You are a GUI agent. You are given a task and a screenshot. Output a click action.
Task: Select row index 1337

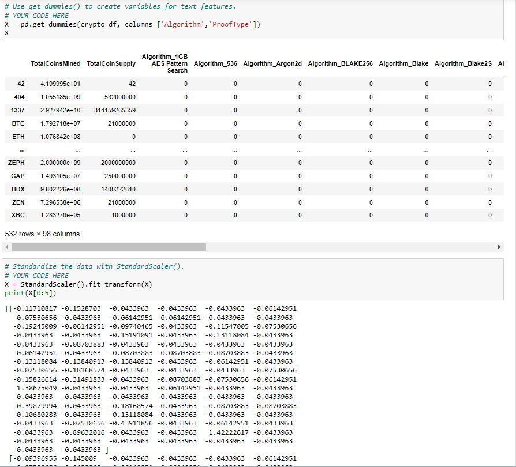pos(18,110)
